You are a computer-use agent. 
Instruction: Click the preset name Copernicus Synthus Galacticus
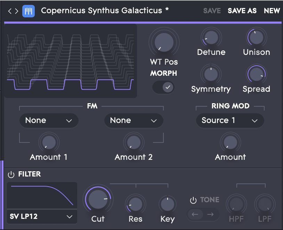point(102,10)
